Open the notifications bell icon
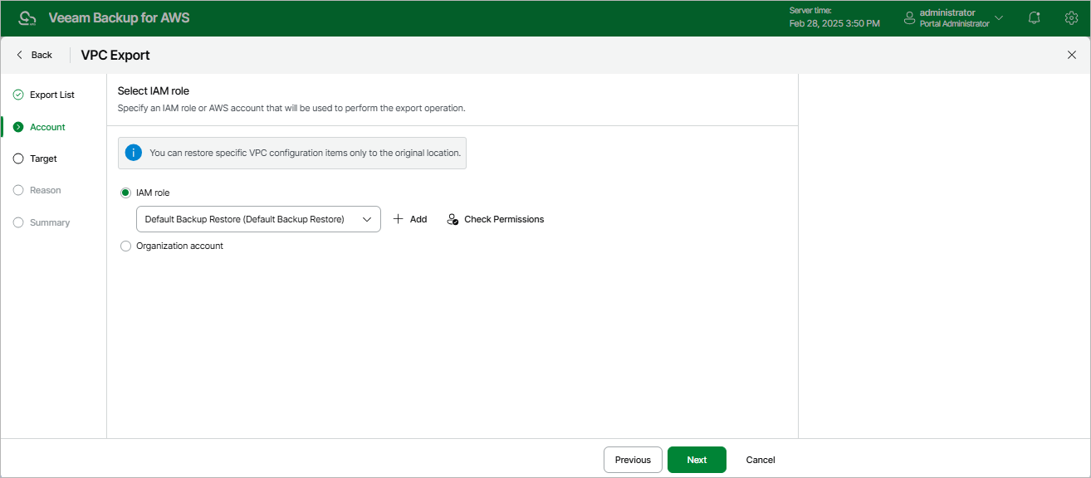 click(1034, 18)
